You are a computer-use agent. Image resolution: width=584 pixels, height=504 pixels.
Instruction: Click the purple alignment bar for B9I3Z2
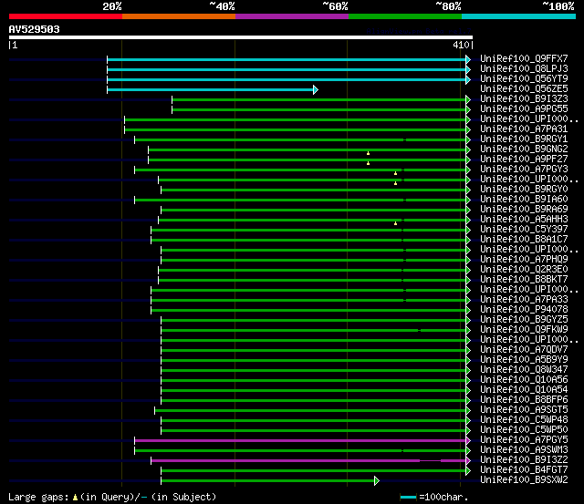pyautogui.click(x=308, y=460)
